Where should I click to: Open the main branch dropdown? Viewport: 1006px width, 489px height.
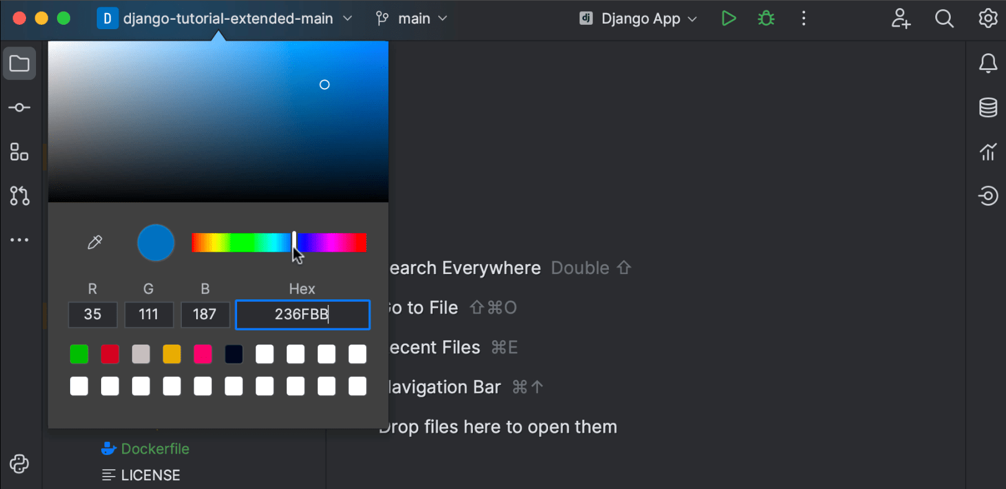tap(412, 19)
